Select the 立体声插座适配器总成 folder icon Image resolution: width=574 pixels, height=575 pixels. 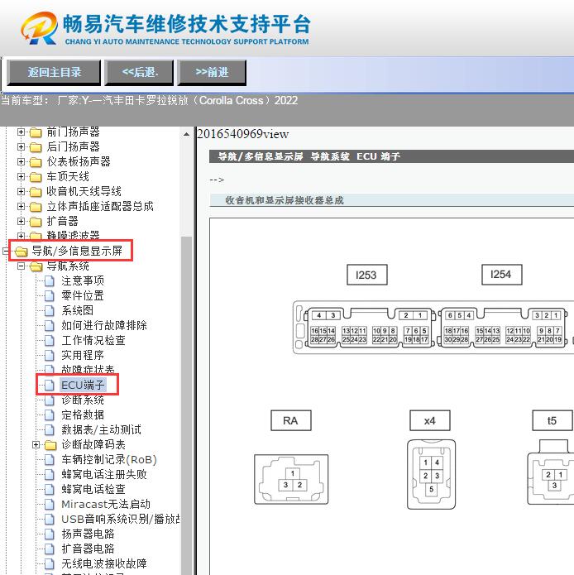(36, 207)
